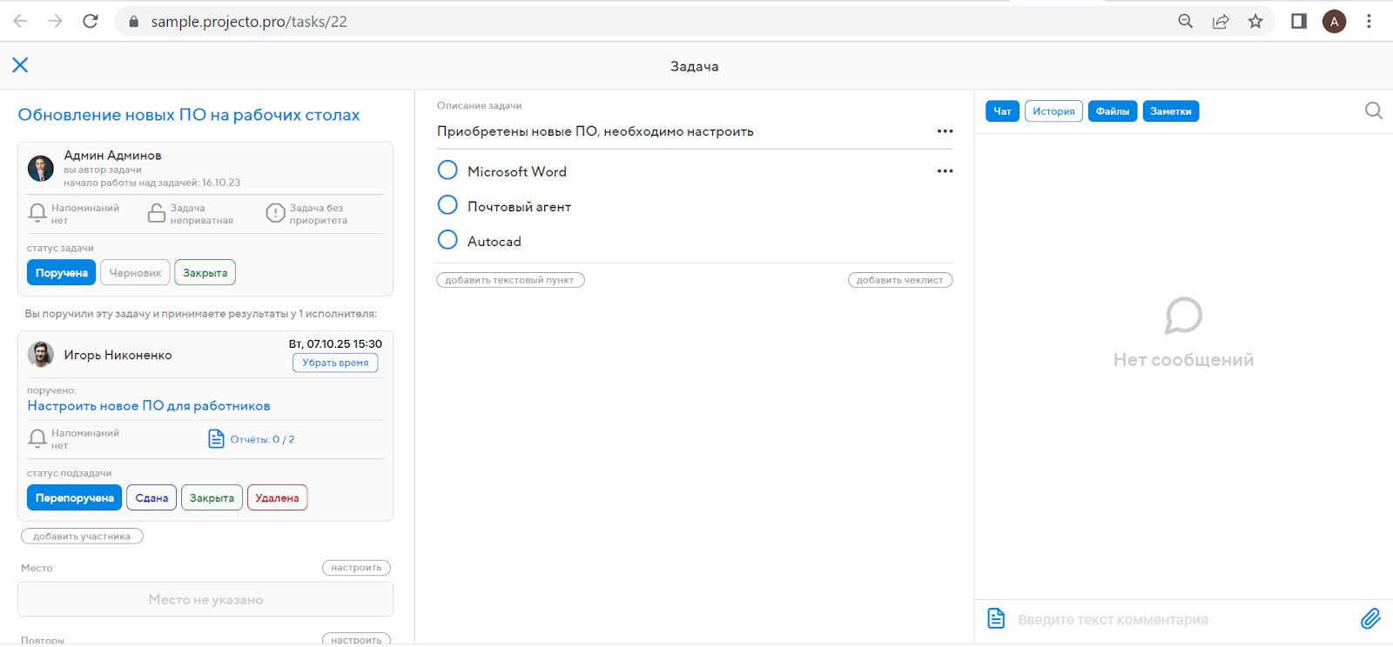Click добавить чеклист
The image size is (1393, 647).
[x=900, y=280]
